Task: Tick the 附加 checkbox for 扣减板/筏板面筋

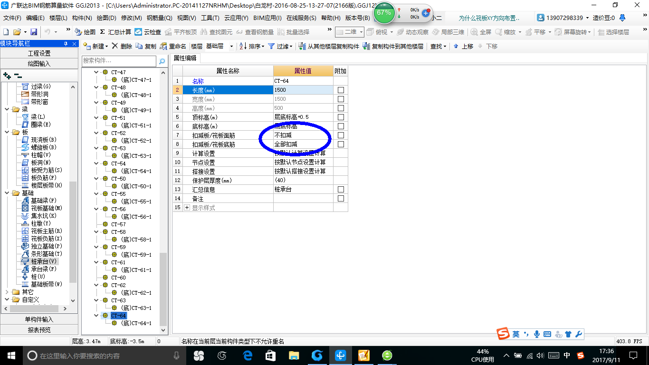Action: pyautogui.click(x=341, y=135)
